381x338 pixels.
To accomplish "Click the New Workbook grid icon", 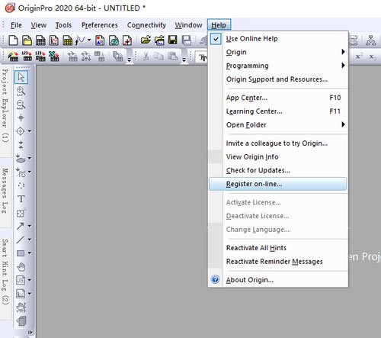I will (x=40, y=40).
